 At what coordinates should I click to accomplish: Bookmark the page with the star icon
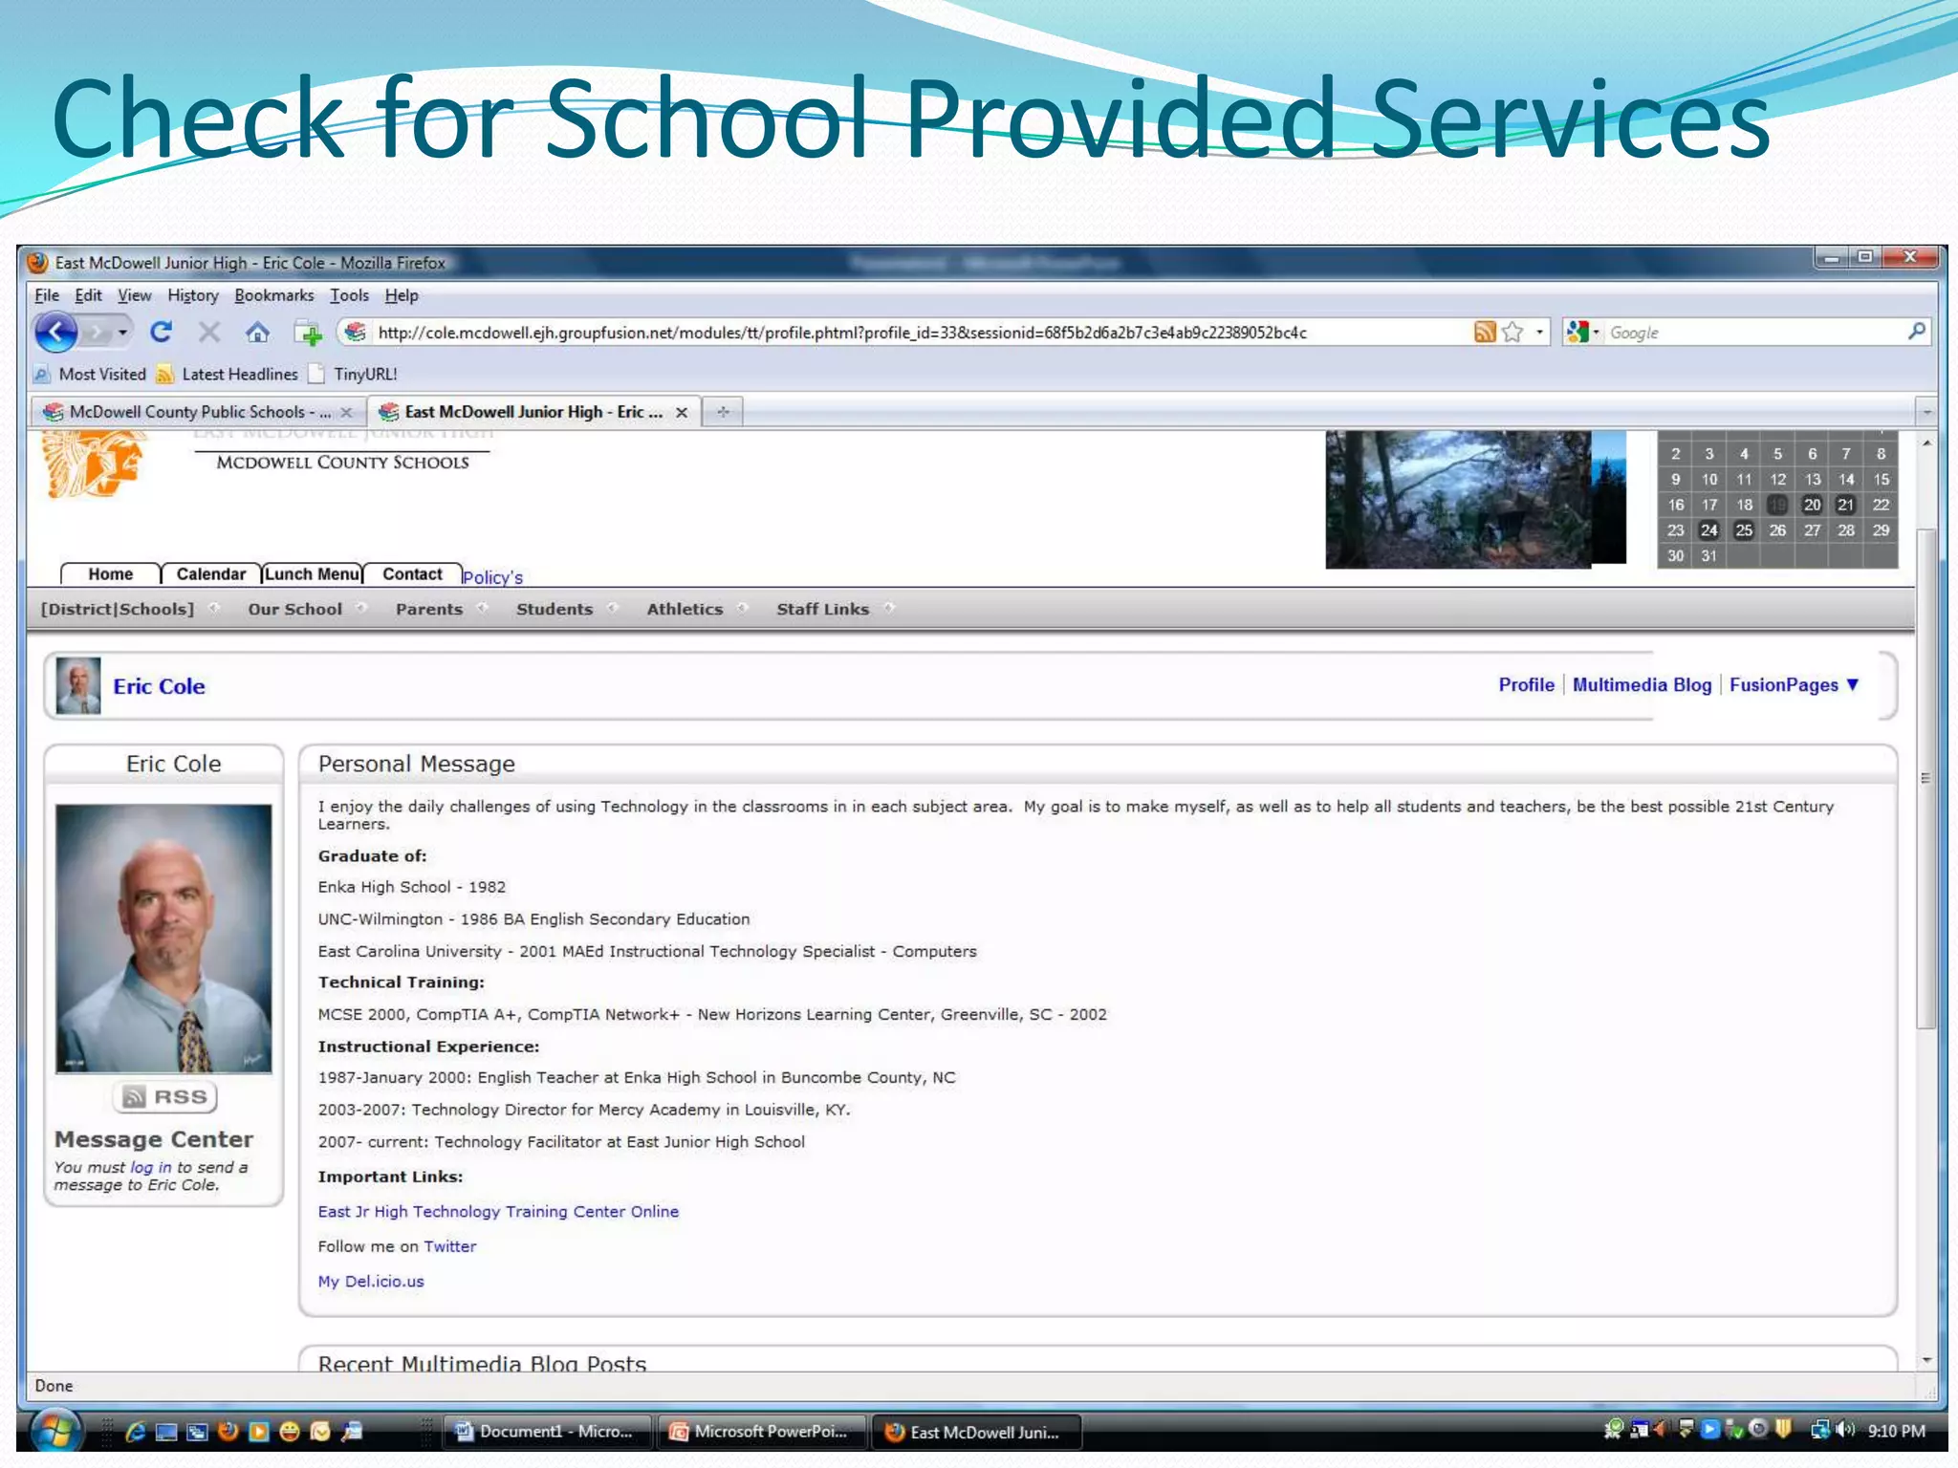click(x=1512, y=333)
